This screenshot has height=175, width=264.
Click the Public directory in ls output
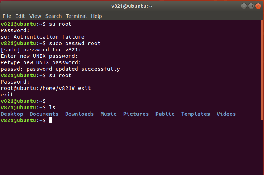click(165, 114)
